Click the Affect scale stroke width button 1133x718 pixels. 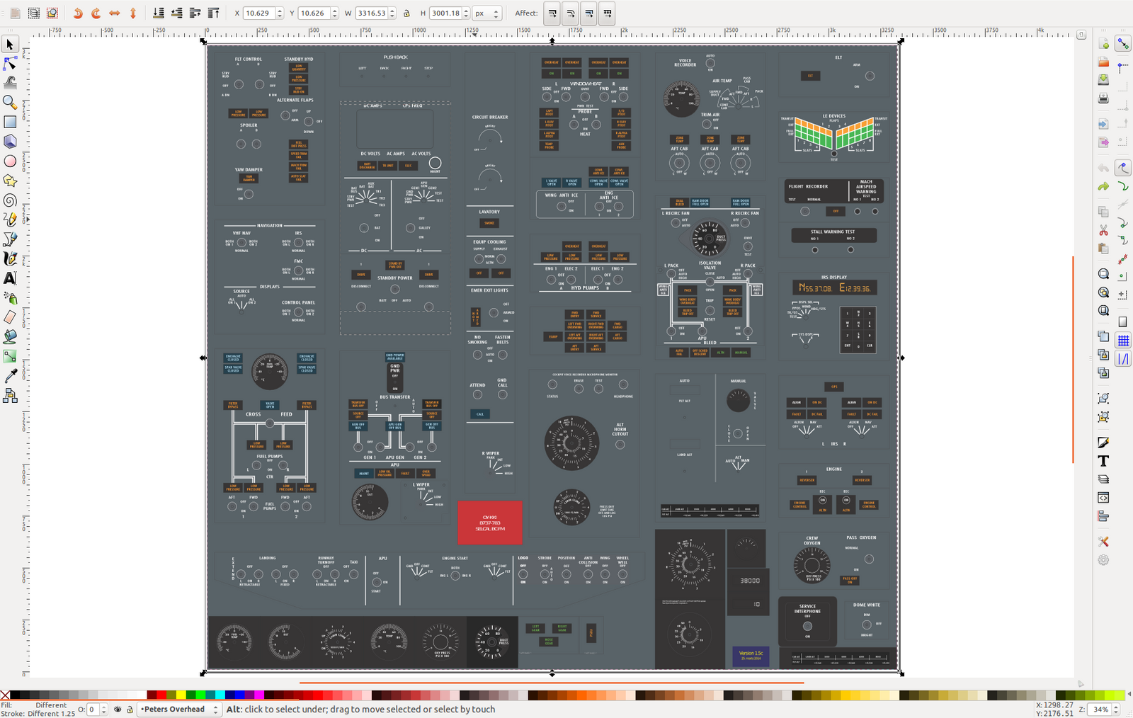(x=552, y=13)
